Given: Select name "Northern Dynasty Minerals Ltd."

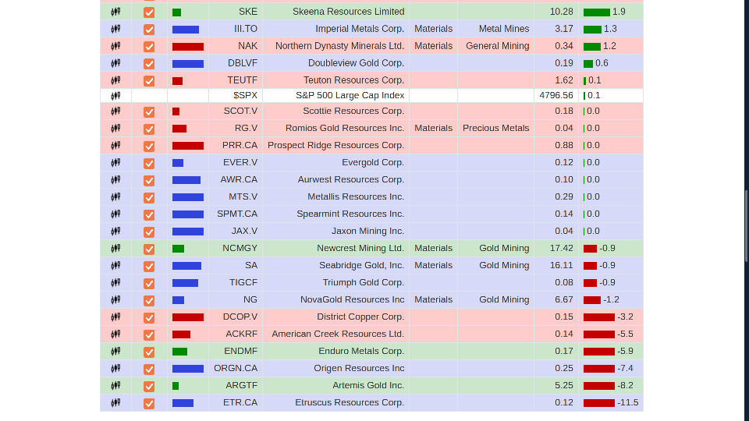Looking at the screenshot, I should point(339,46).
